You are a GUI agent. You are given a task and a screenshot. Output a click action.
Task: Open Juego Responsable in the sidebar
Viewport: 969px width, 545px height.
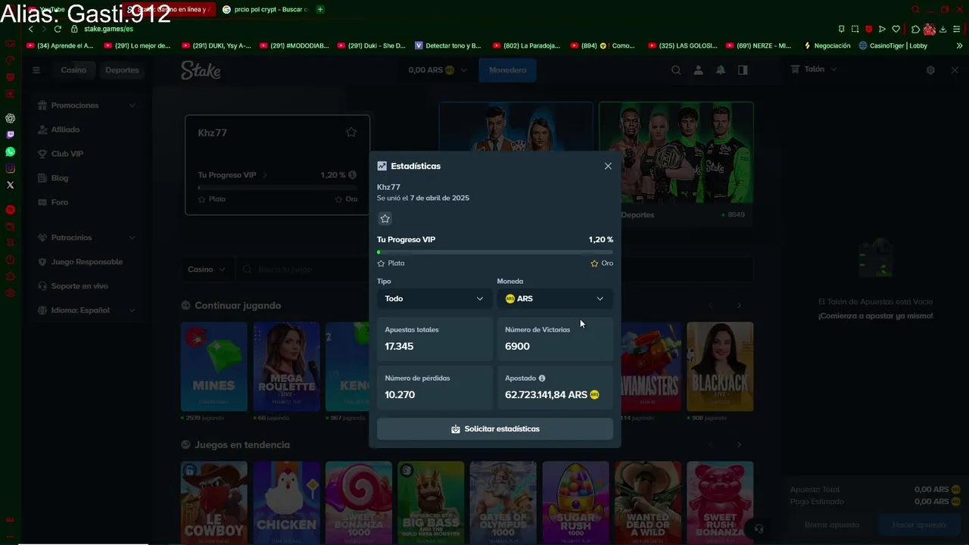pos(86,262)
